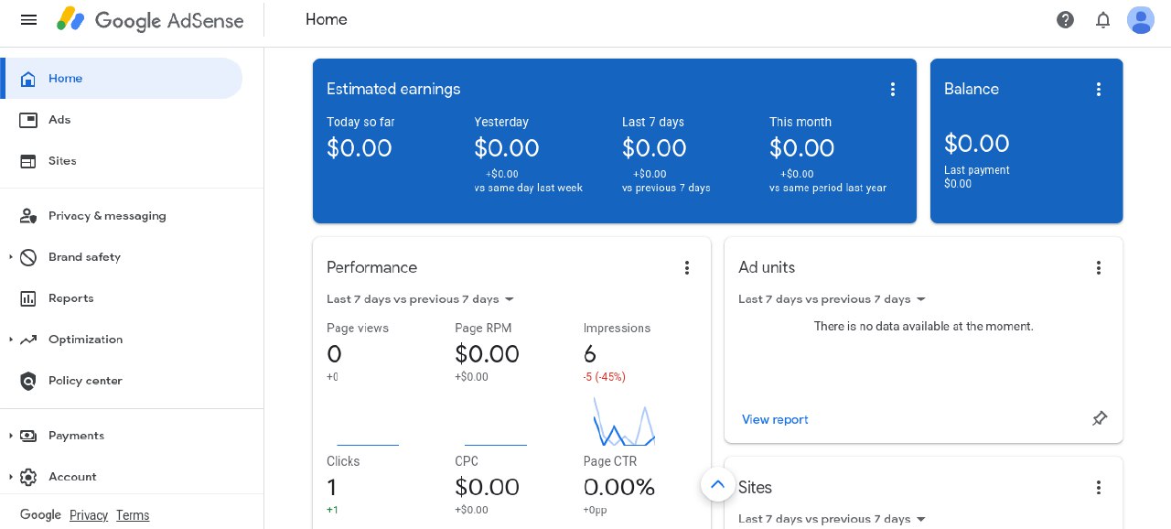Click the Reports chart icon
Viewport: 1171px width, 529px height.
(x=28, y=298)
